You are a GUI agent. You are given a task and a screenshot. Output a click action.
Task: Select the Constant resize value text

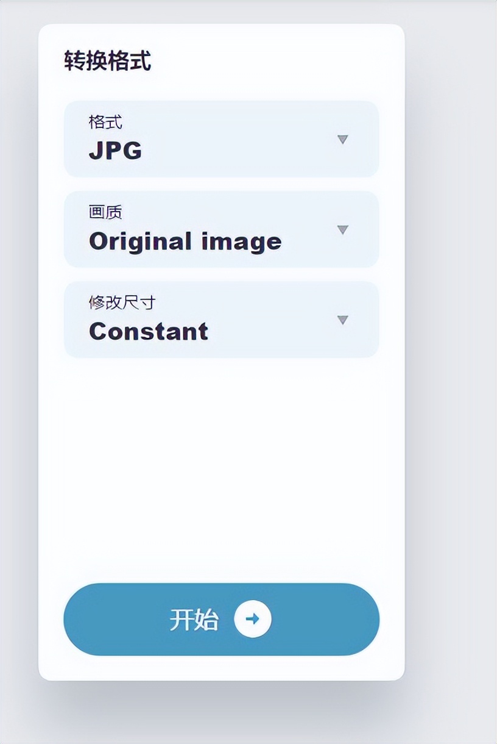point(148,332)
